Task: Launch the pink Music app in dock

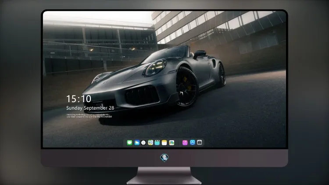Action: click(x=185, y=142)
